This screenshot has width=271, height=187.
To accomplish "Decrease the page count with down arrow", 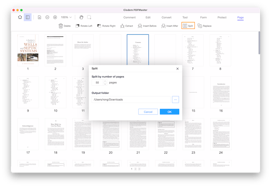I will 105,84.
